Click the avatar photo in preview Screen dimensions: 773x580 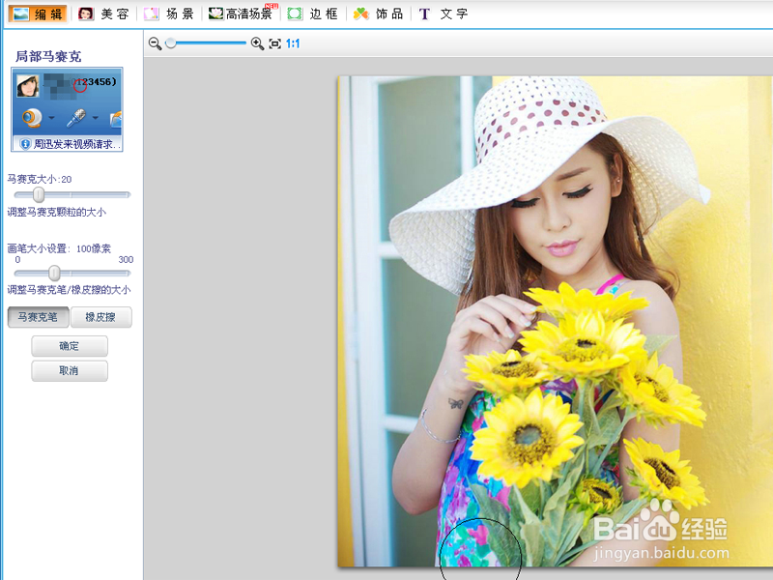tap(28, 86)
